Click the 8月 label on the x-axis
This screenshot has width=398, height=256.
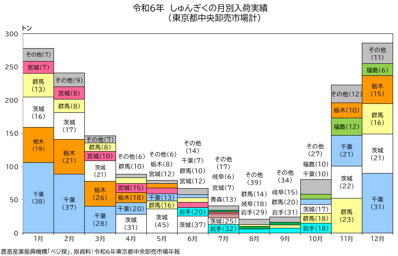click(x=254, y=239)
